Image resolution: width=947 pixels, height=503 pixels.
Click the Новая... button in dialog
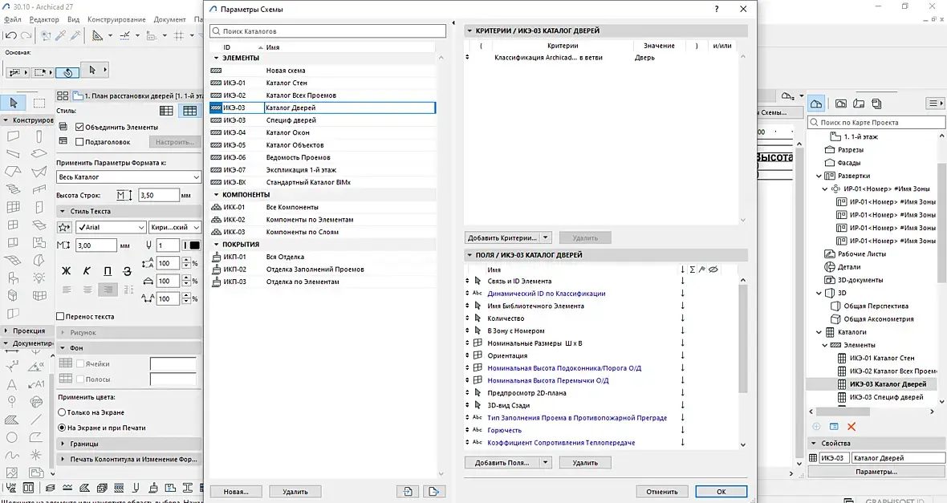click(236, 492)
